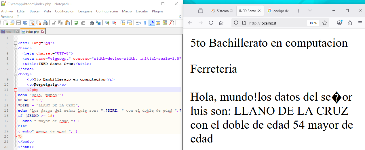Click the New file toolbar icon
Viewport: 365px width, 150px height.
pyautogui.click(x=5, y=23)
